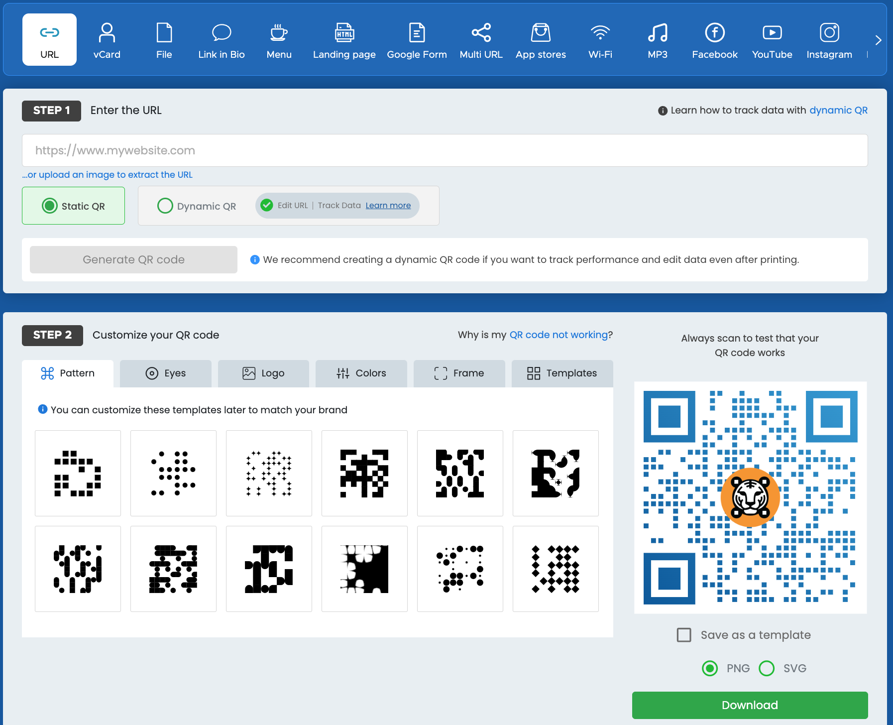Select the Google Form QR type
The width and height of the screenshot is (893, 725).
pyautogui.click(x=417, y=40)
